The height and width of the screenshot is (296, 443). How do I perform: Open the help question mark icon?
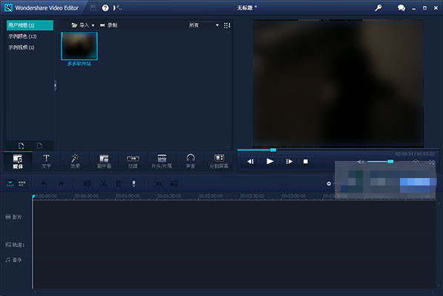105,8
